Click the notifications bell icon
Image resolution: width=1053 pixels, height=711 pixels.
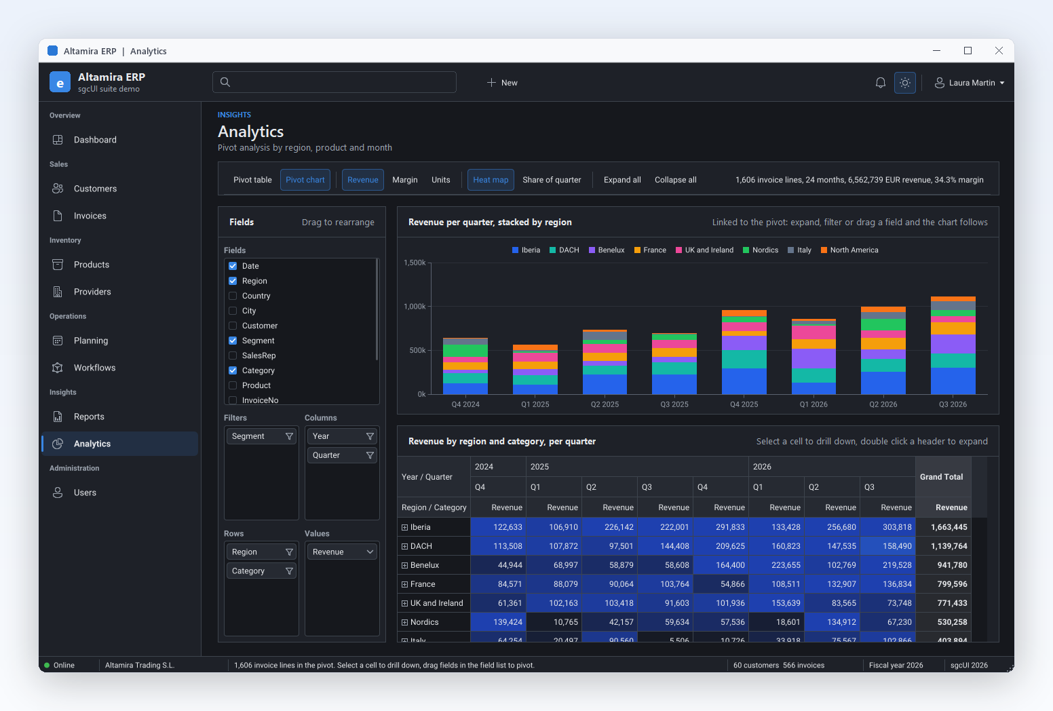point(881,83)
